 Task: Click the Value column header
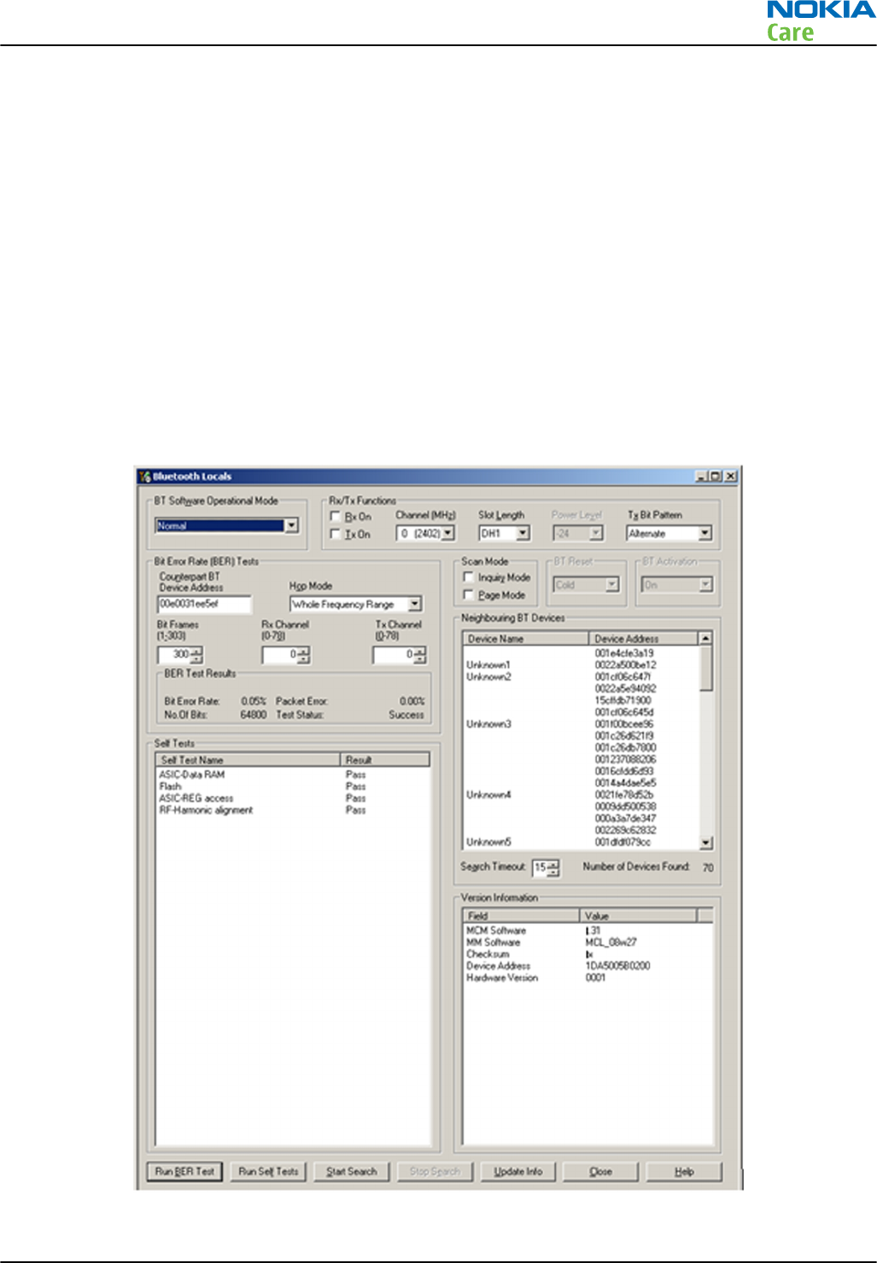639,915
